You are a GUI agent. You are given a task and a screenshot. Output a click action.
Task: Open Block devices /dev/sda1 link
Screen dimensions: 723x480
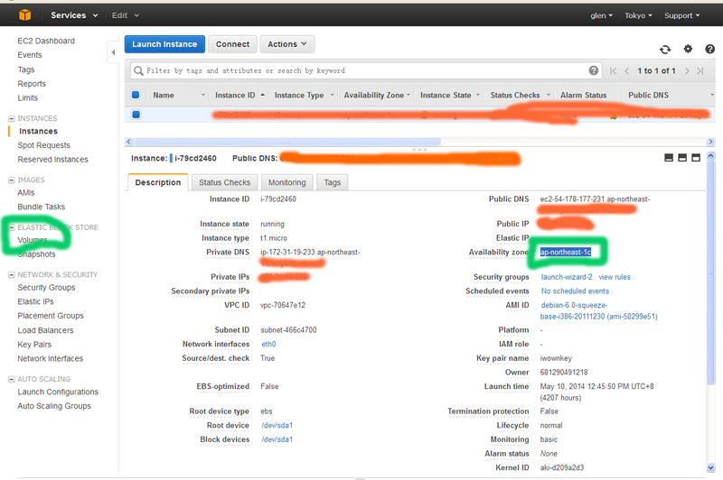click(x=277, y=439)
